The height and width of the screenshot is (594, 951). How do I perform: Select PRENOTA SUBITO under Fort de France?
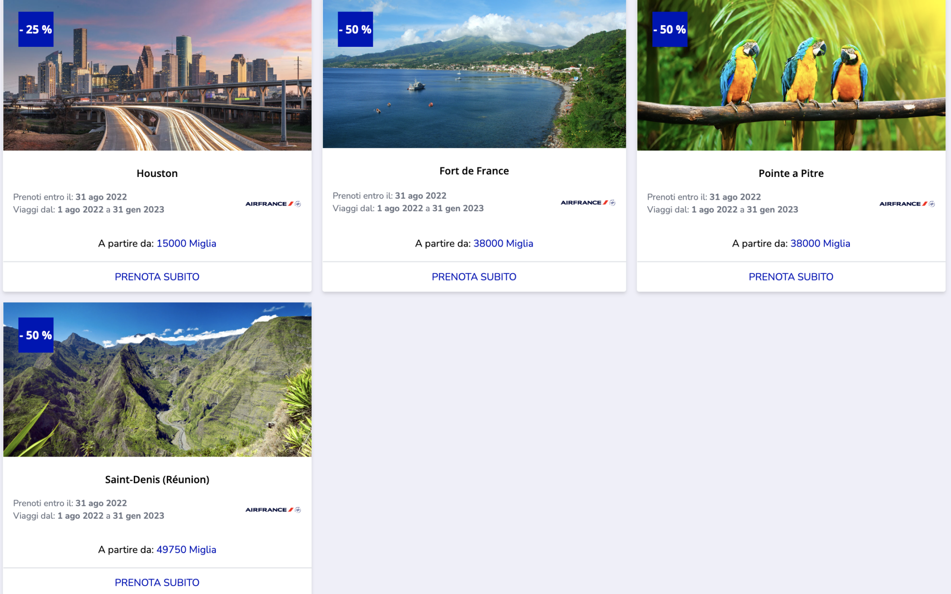pyautogui.click(x=474, y=277)
